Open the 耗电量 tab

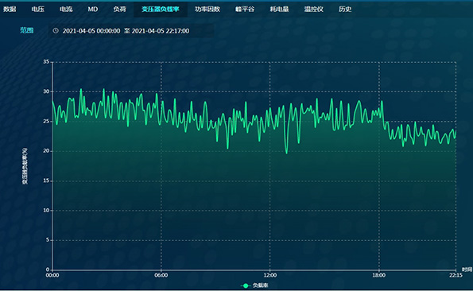point(279,9)
